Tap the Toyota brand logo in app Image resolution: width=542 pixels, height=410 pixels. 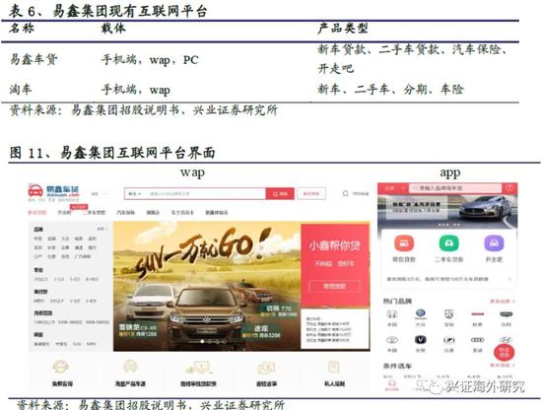pyautogui.click(x=391, y=340)
